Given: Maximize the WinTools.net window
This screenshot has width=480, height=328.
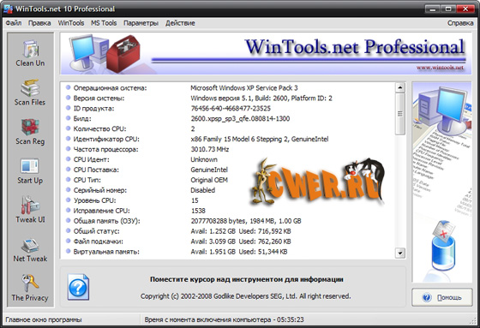Looking at the screenshot, I should (x=448, y=9).
